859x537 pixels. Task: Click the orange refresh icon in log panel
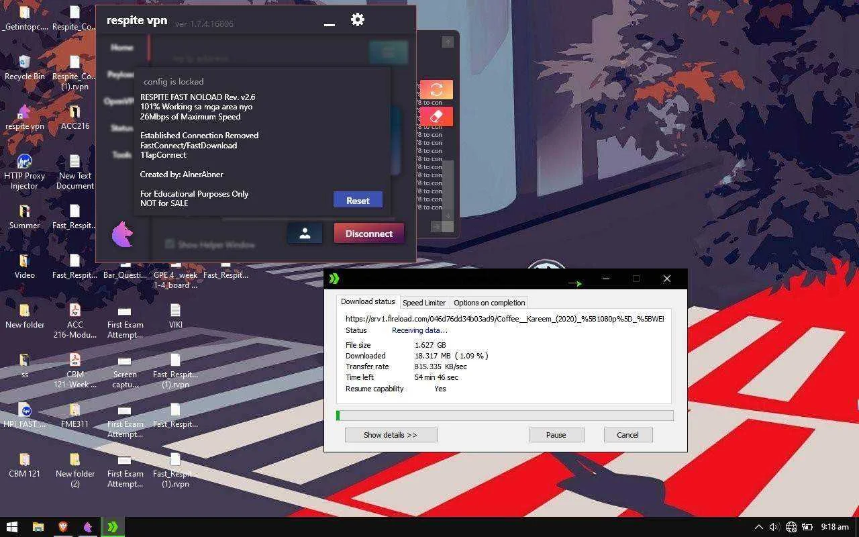[436, 89]
